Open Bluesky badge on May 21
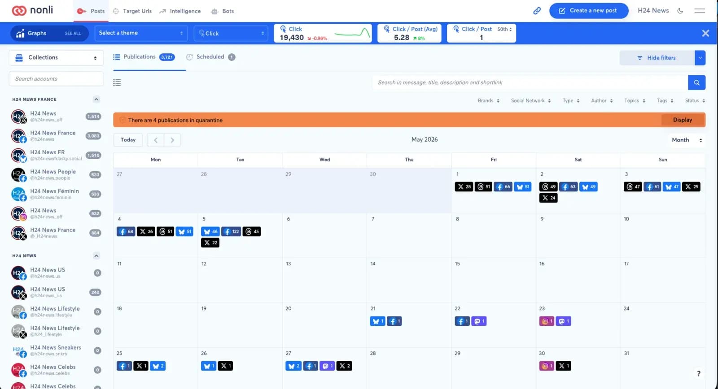Image resolution: width=718 pixels, height=389 pixels. 377,321
